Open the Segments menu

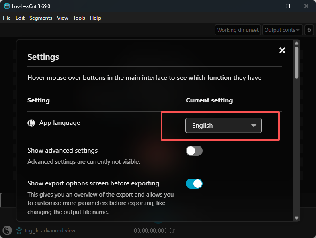click(x=41, y=18)
